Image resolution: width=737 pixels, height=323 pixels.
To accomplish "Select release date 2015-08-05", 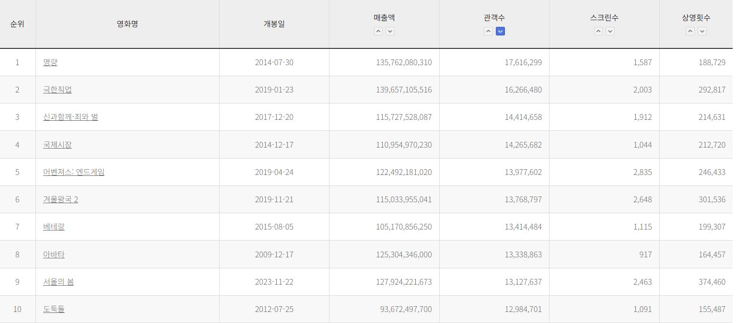I will (274, 227).
